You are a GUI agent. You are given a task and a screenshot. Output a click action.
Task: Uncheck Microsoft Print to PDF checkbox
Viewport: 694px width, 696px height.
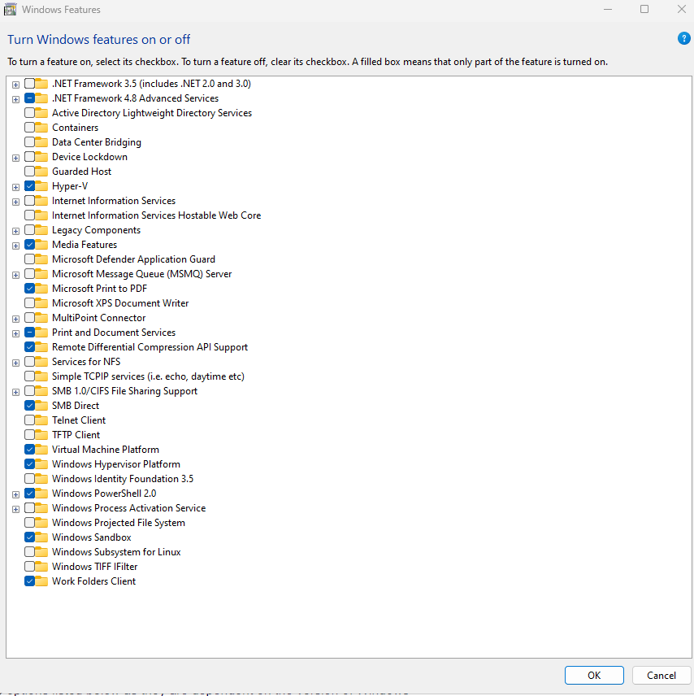point(30,289)
